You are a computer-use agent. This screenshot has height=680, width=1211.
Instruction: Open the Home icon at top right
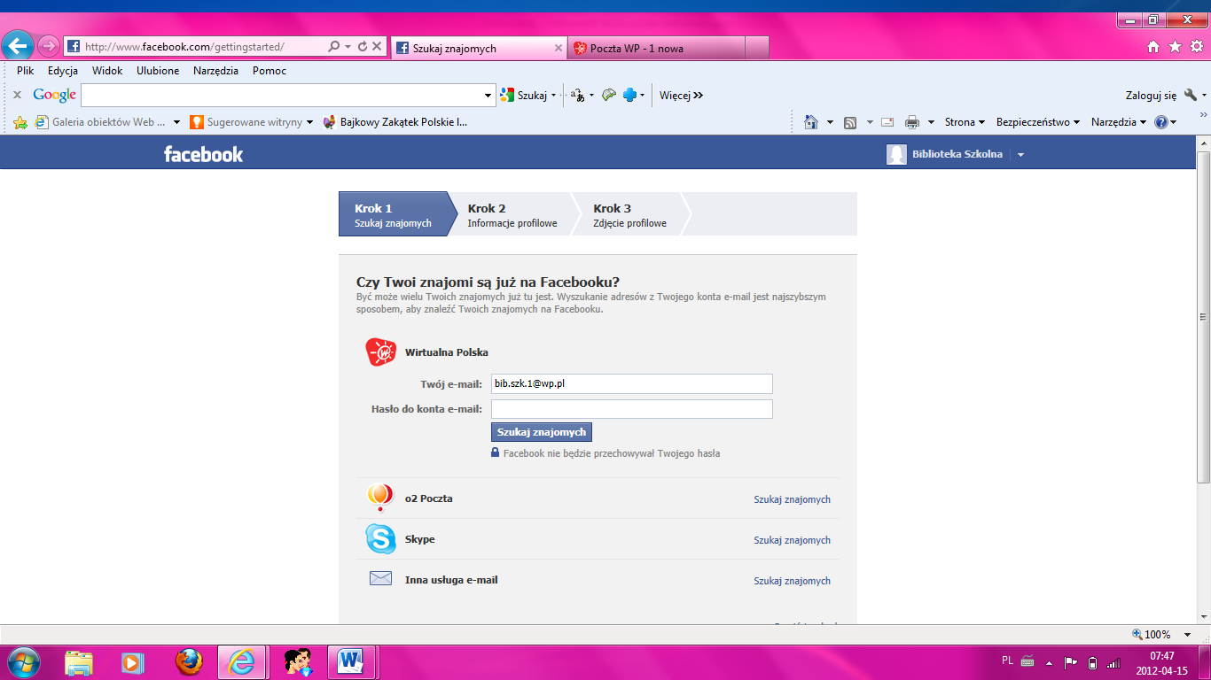[1153, 47]
